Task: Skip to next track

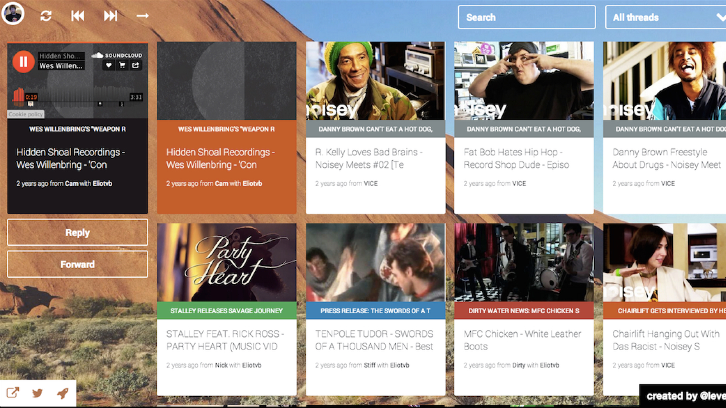Action: pyautogui.click(x=110, y=16)
